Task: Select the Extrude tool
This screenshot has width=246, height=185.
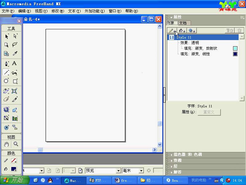Action: [15, 110]
